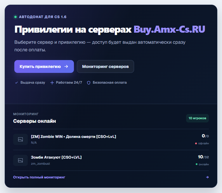Click the Купить привилегию button
This screenshot has width=222, height=193.
(44, 66)
